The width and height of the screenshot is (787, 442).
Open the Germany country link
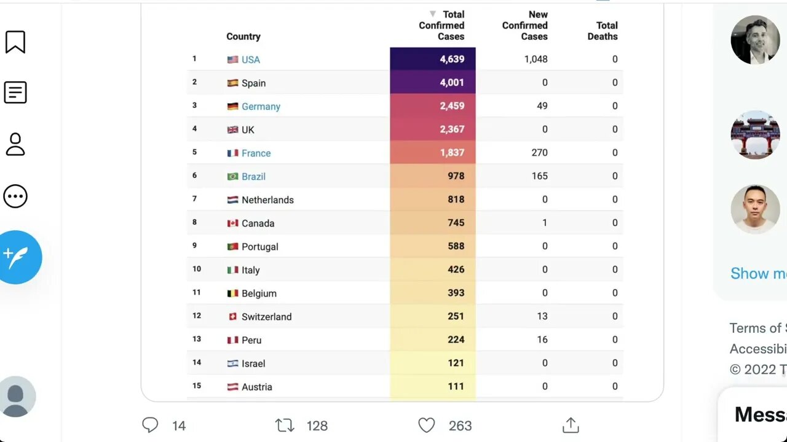coord(261,106)
